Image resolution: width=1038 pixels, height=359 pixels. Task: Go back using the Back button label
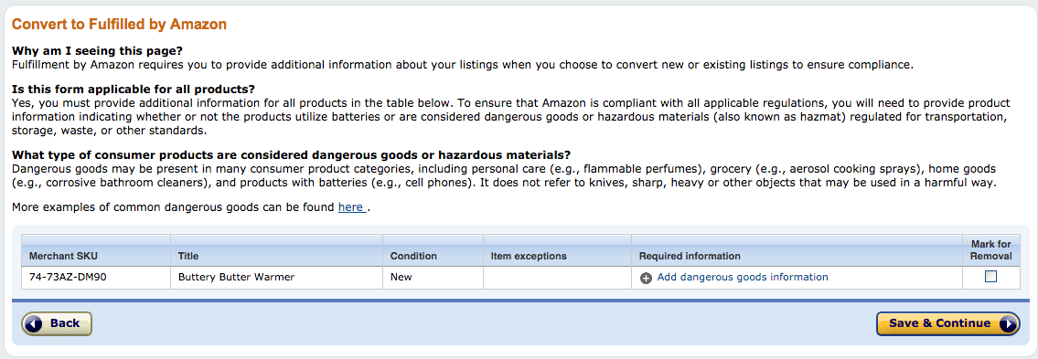point(65,323)
